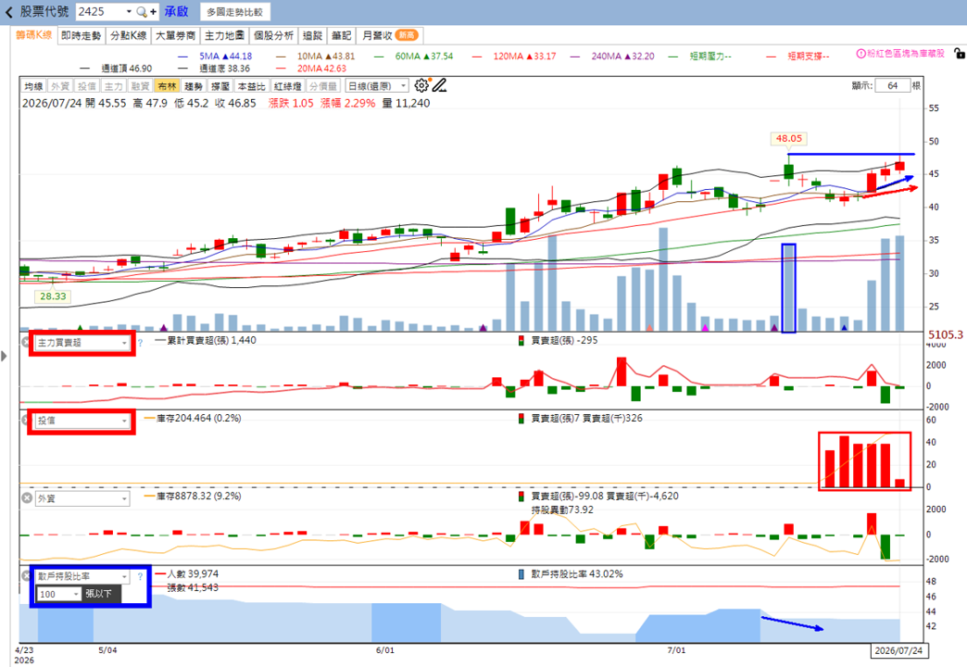967x667 pixels.
Task: Select the pencil drawing tool icon
Action: point(439,85)
